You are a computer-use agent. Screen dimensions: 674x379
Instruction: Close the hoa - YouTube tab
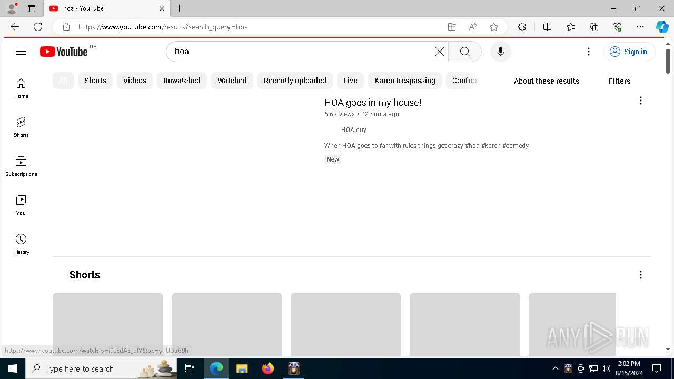coord(162,8)
